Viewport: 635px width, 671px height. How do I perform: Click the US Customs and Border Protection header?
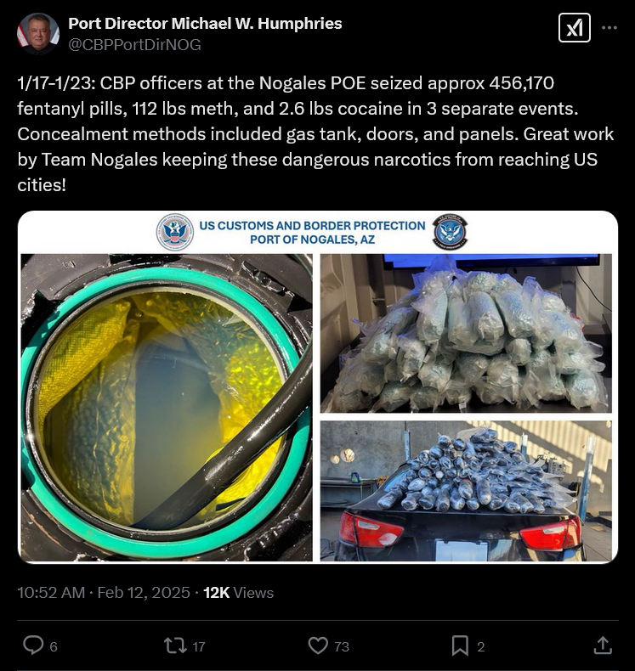[x=312, y=233]
